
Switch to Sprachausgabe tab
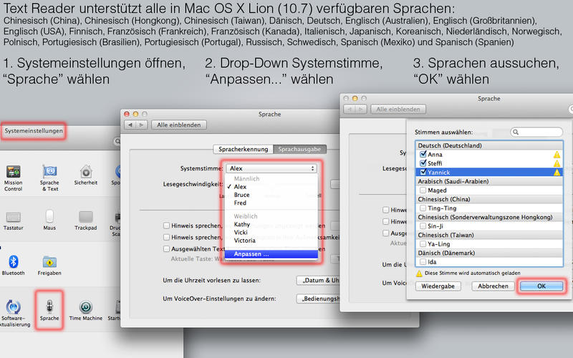(x=299, y=149)
